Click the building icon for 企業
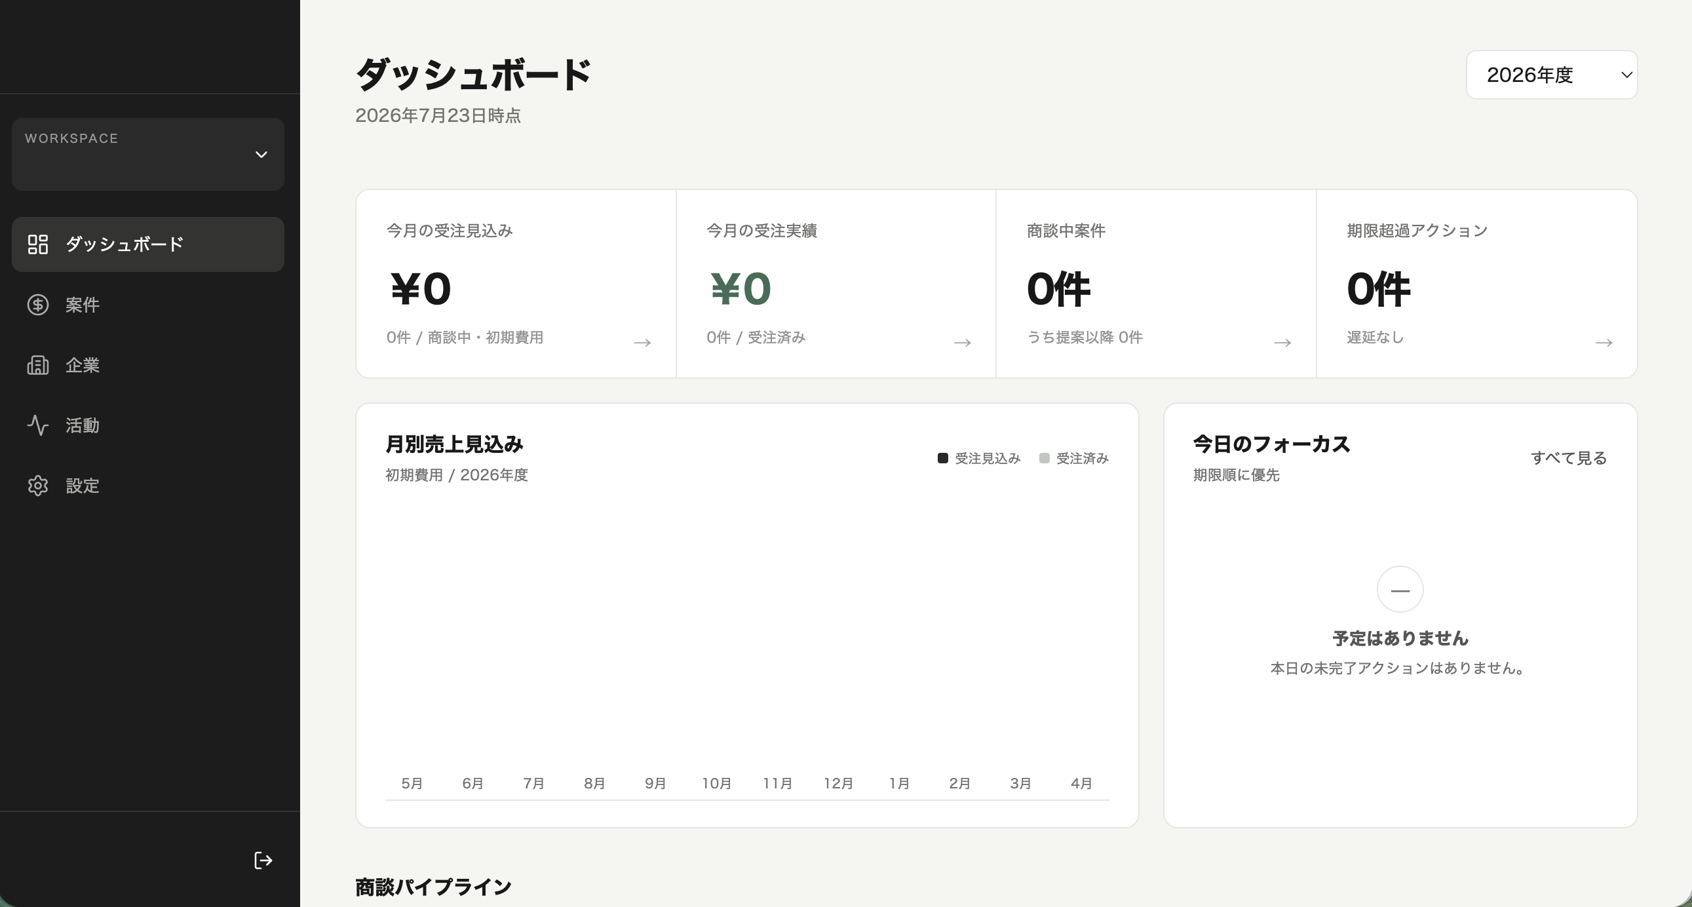This screenshot has width=1692, height=907. point(38,365)
